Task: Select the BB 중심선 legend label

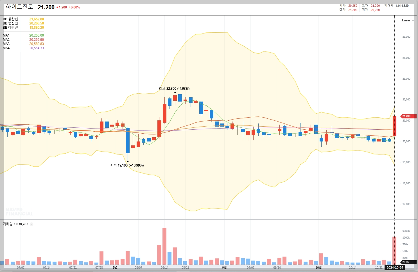Action: pos(10,23)
